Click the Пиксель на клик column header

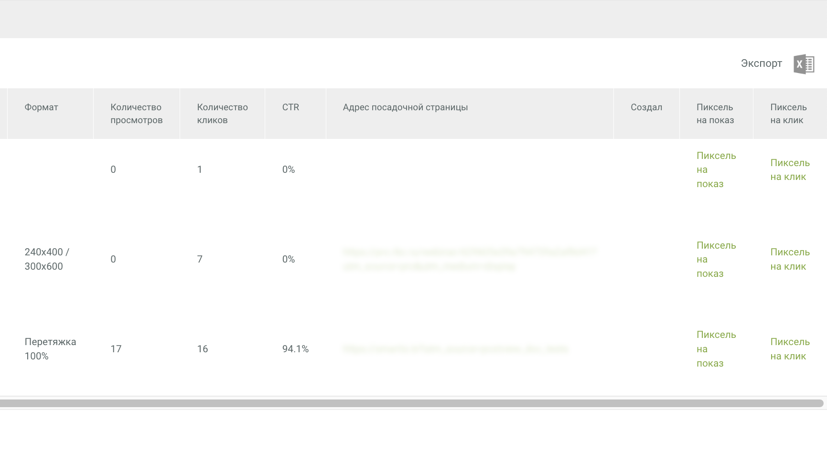(788, 114)
